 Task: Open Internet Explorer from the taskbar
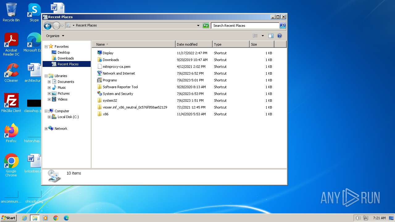[x=24, y=218]
